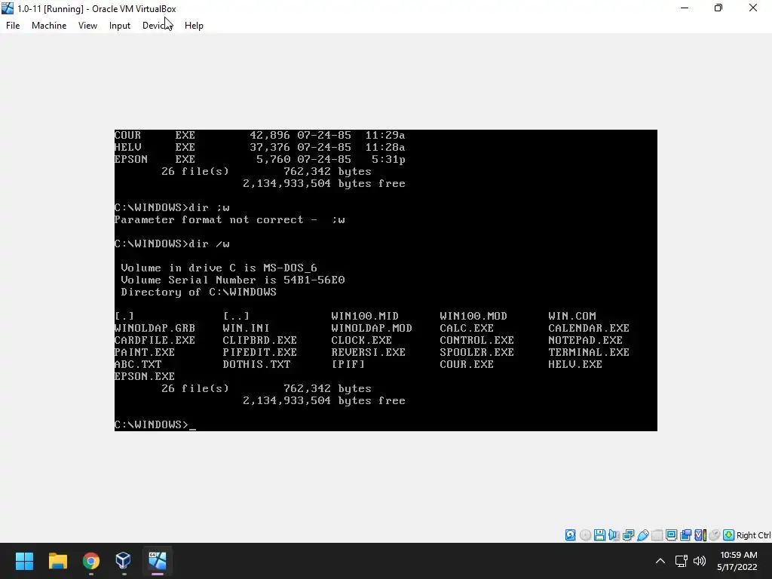Click the network adapters status icon

coord(628,535)
